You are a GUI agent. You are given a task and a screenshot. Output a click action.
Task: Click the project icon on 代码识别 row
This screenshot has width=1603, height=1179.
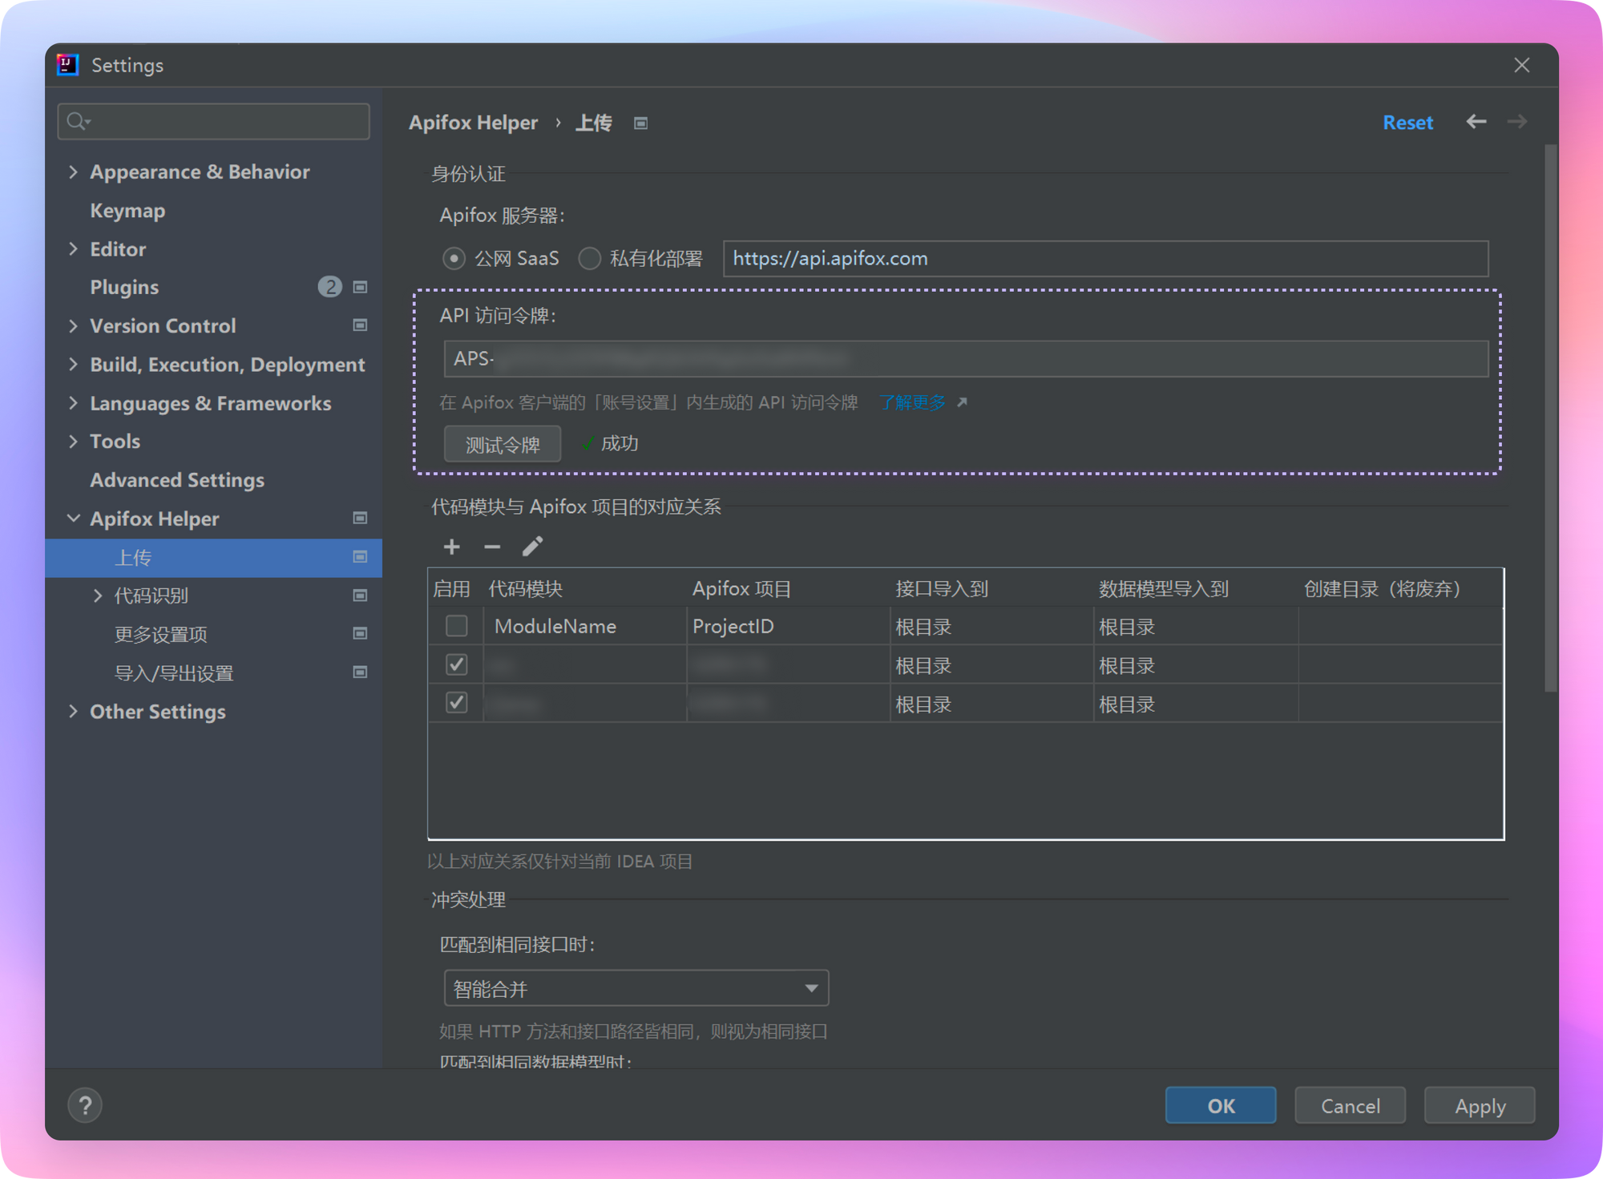point(361,596)
